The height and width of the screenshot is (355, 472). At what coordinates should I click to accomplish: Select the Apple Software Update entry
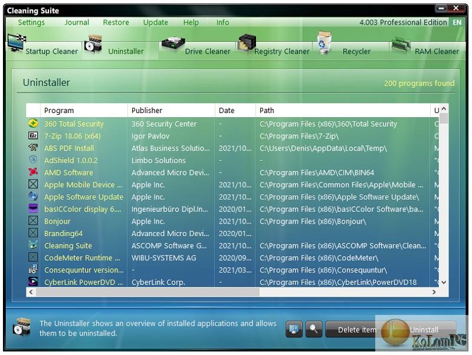[84, 197]
